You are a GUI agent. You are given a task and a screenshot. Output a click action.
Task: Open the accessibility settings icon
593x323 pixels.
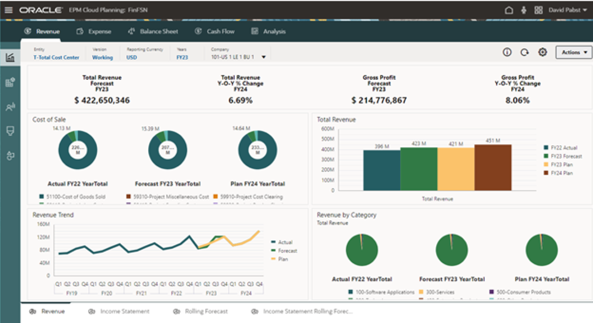click(x=524, y=10)
